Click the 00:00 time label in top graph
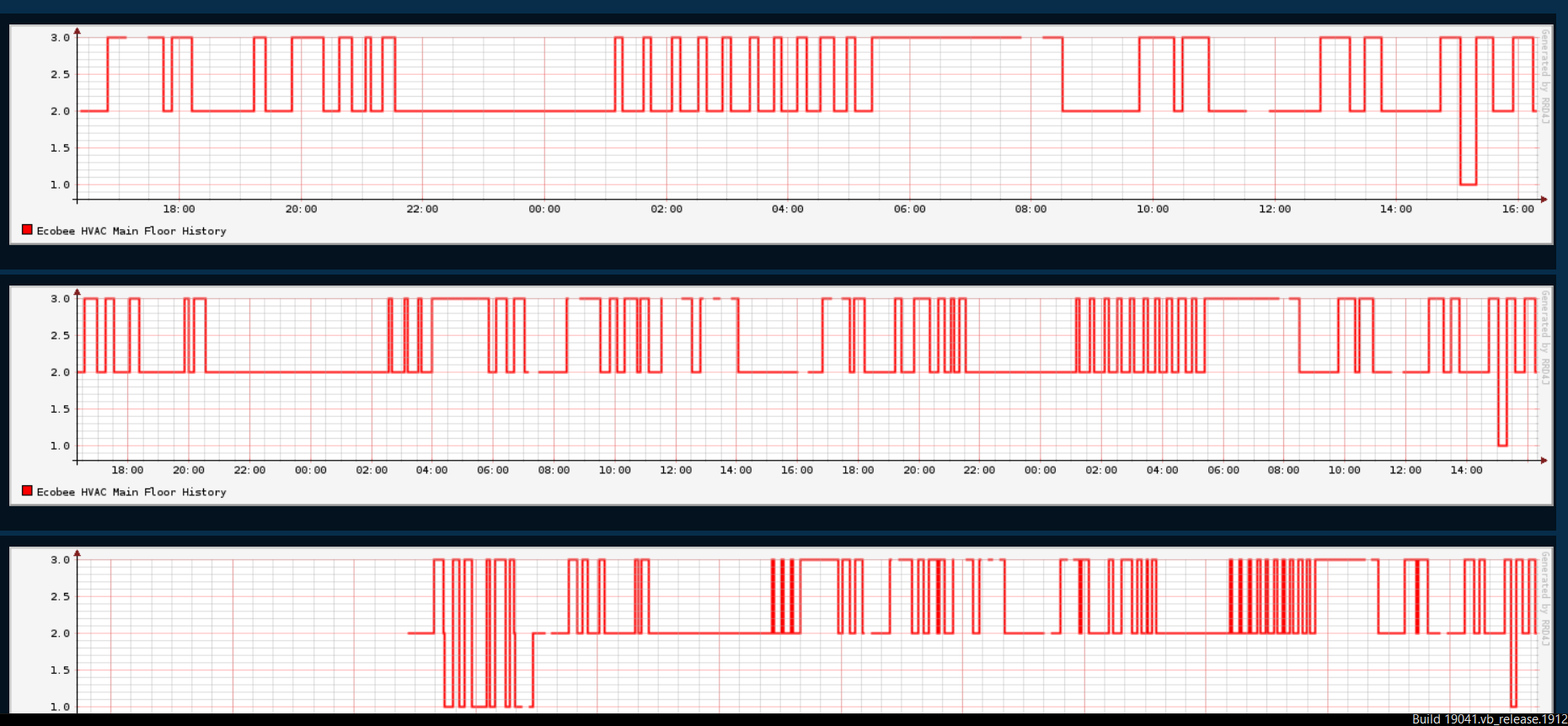This screenshot has width=1568, height=726. (x=544, y=209)
